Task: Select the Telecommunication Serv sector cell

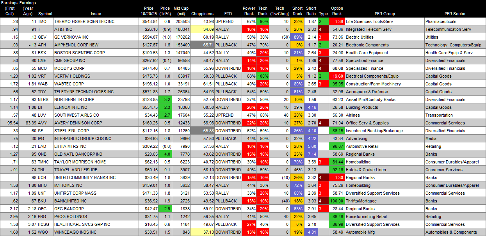Action: [x=454, y=29]
